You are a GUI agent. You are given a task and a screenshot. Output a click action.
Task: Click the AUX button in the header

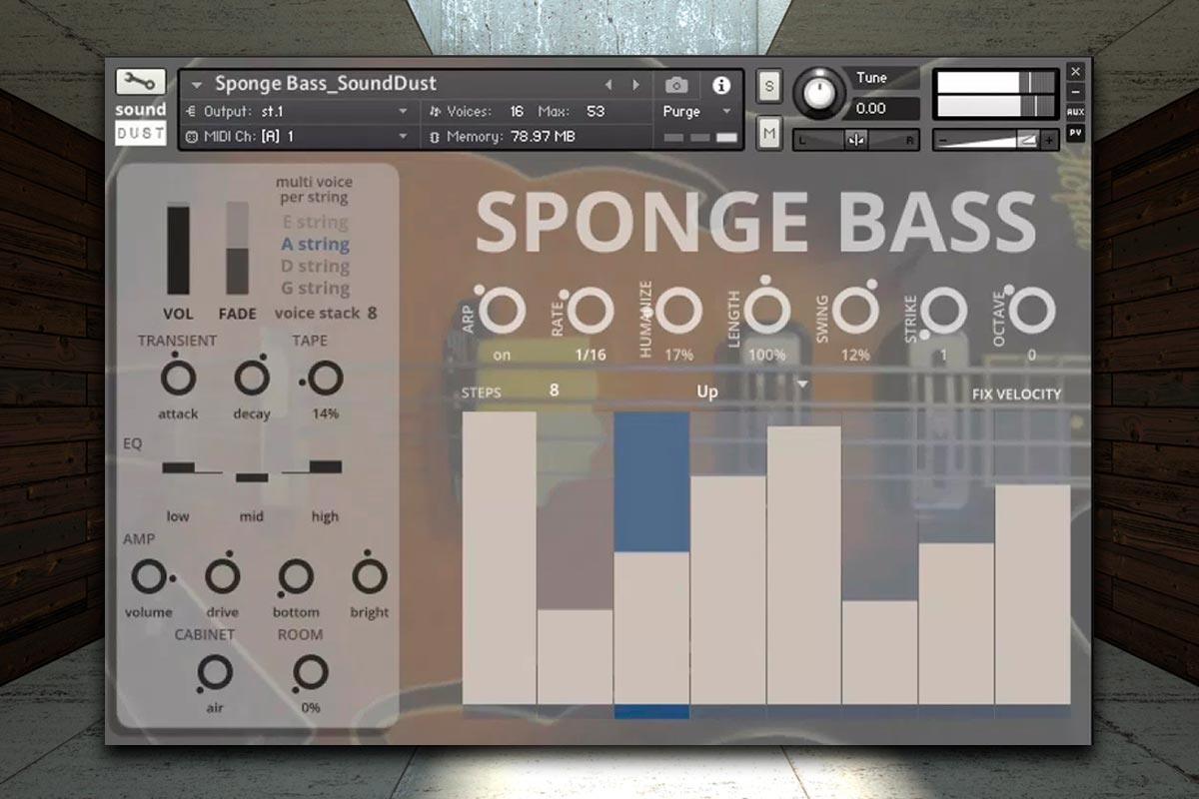pos(1075,112)
